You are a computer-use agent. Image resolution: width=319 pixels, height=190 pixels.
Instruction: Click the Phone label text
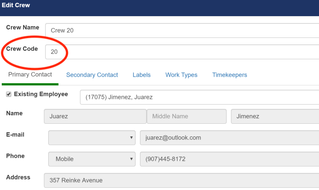pos(15,156)
